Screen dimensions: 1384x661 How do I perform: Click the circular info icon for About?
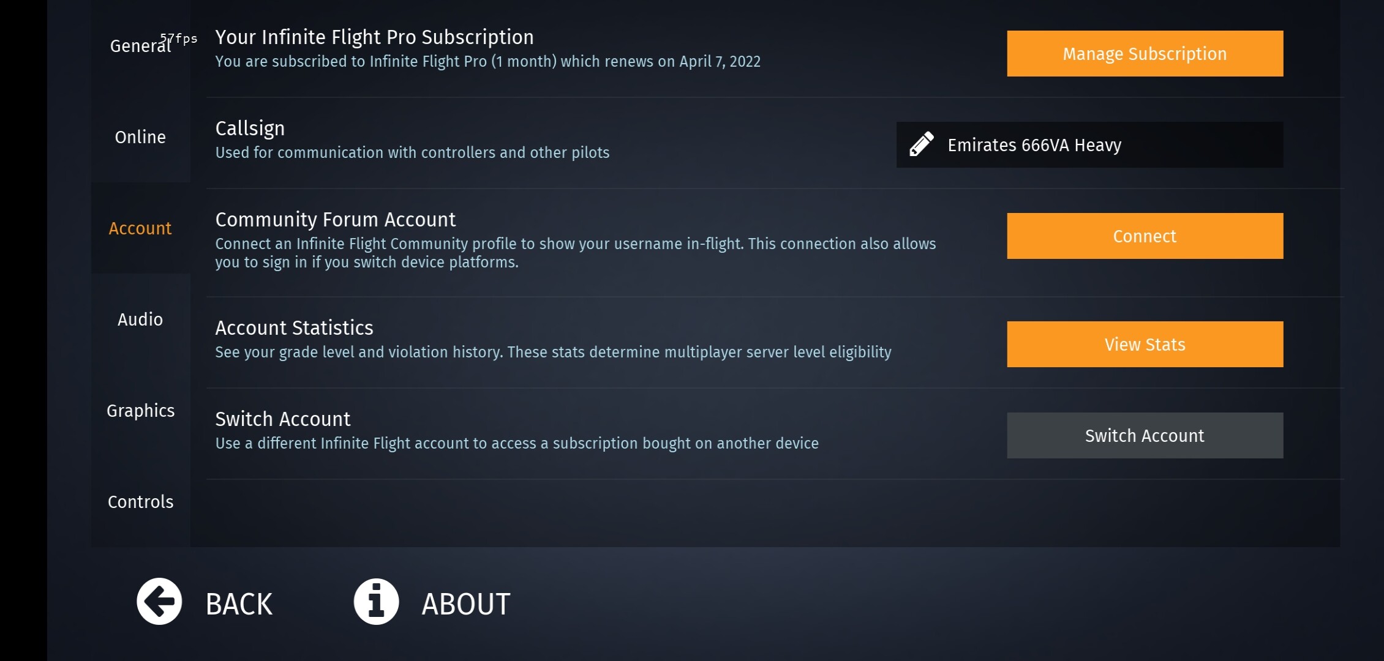pos(376,602)
